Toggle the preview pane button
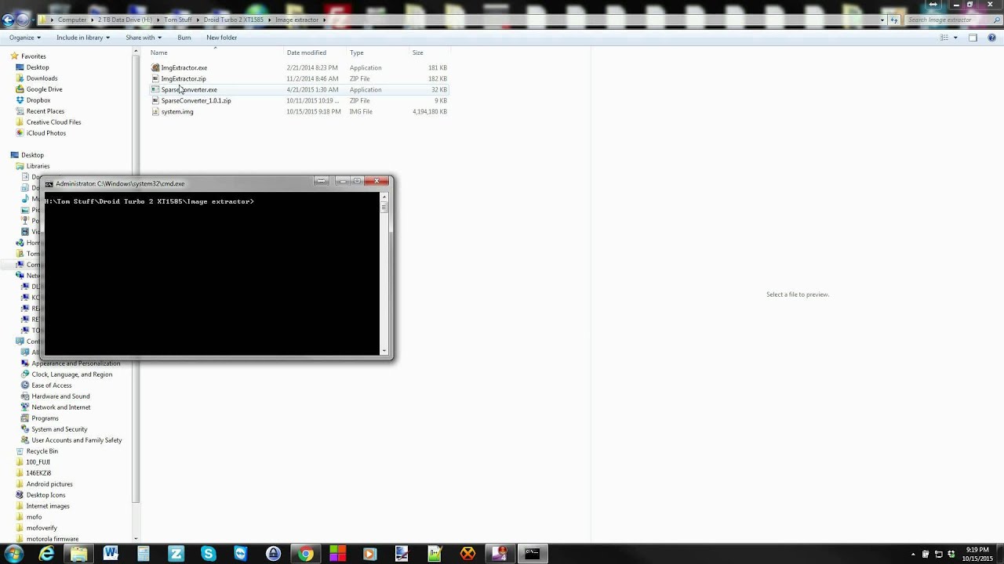 pos(973,38)
